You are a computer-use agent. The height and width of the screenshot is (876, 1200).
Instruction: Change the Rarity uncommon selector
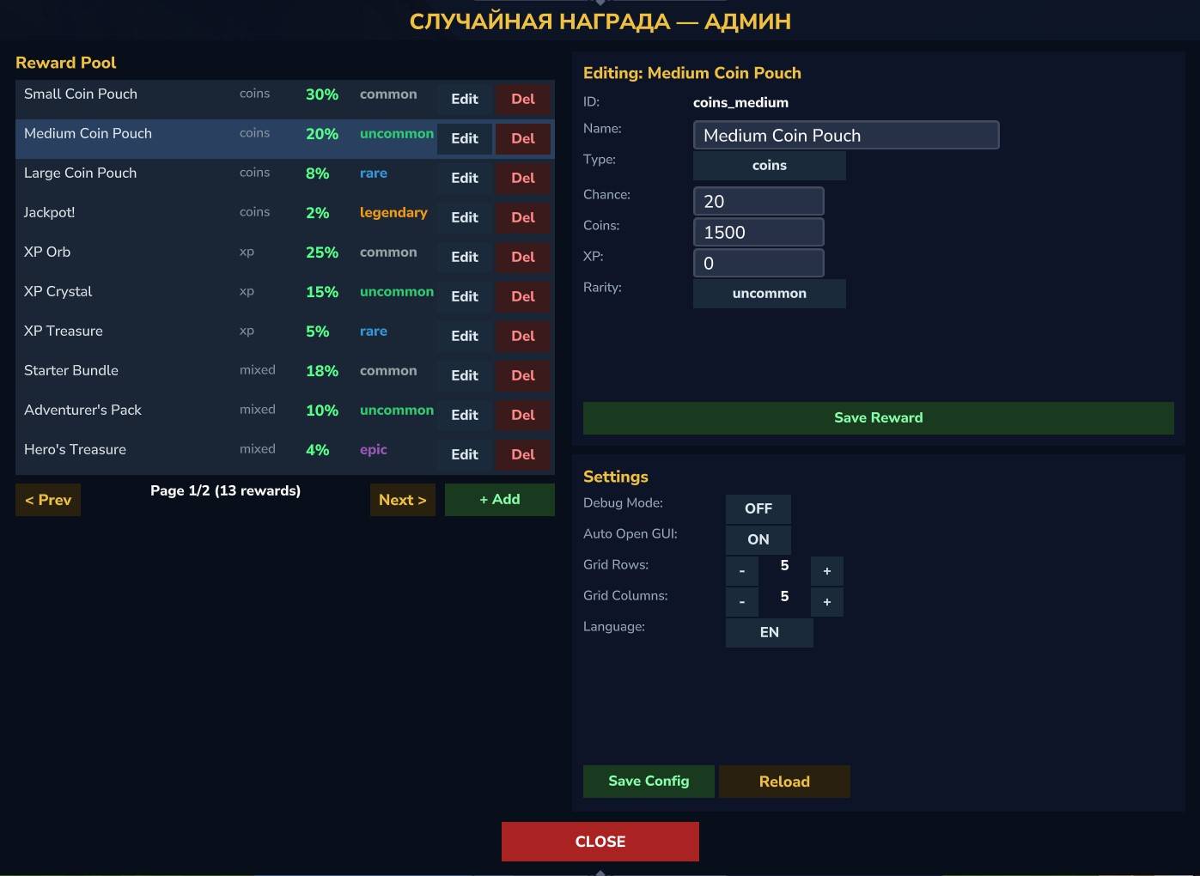point(770,293)
